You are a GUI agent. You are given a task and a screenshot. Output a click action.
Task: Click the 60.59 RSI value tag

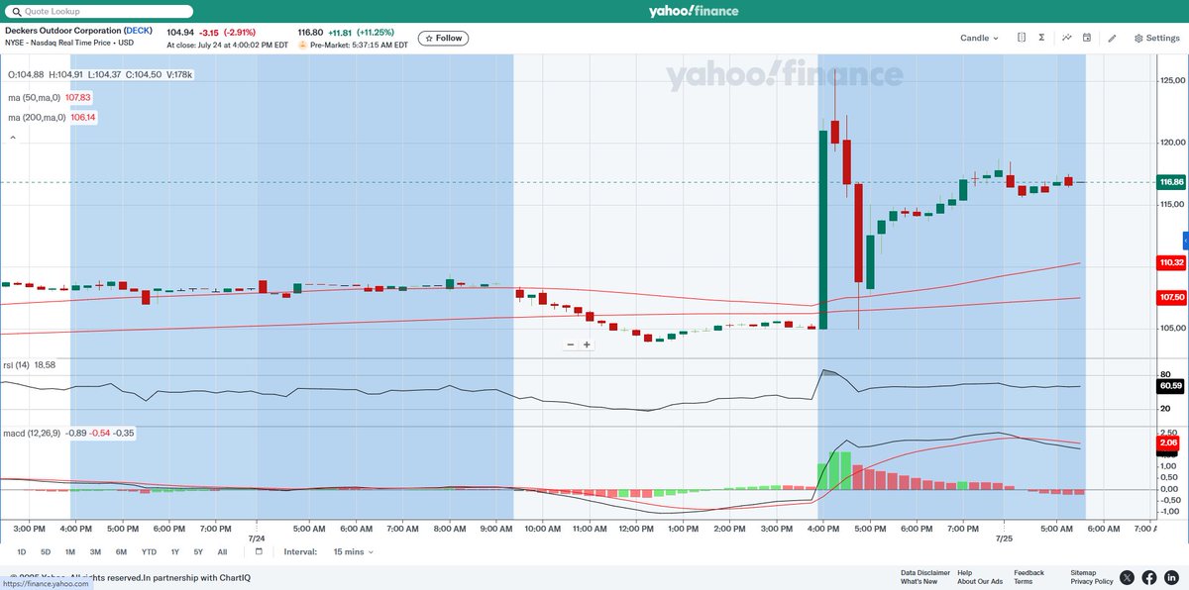1172,385
